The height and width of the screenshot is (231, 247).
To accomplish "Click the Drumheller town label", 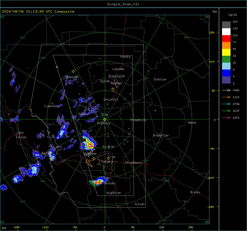I will (x=161, y=135).
